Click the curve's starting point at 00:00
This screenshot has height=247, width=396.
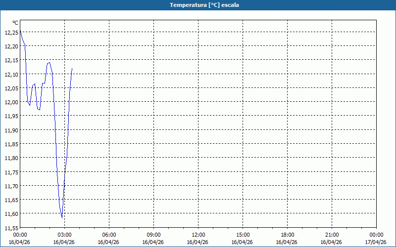tap(20, 32)
